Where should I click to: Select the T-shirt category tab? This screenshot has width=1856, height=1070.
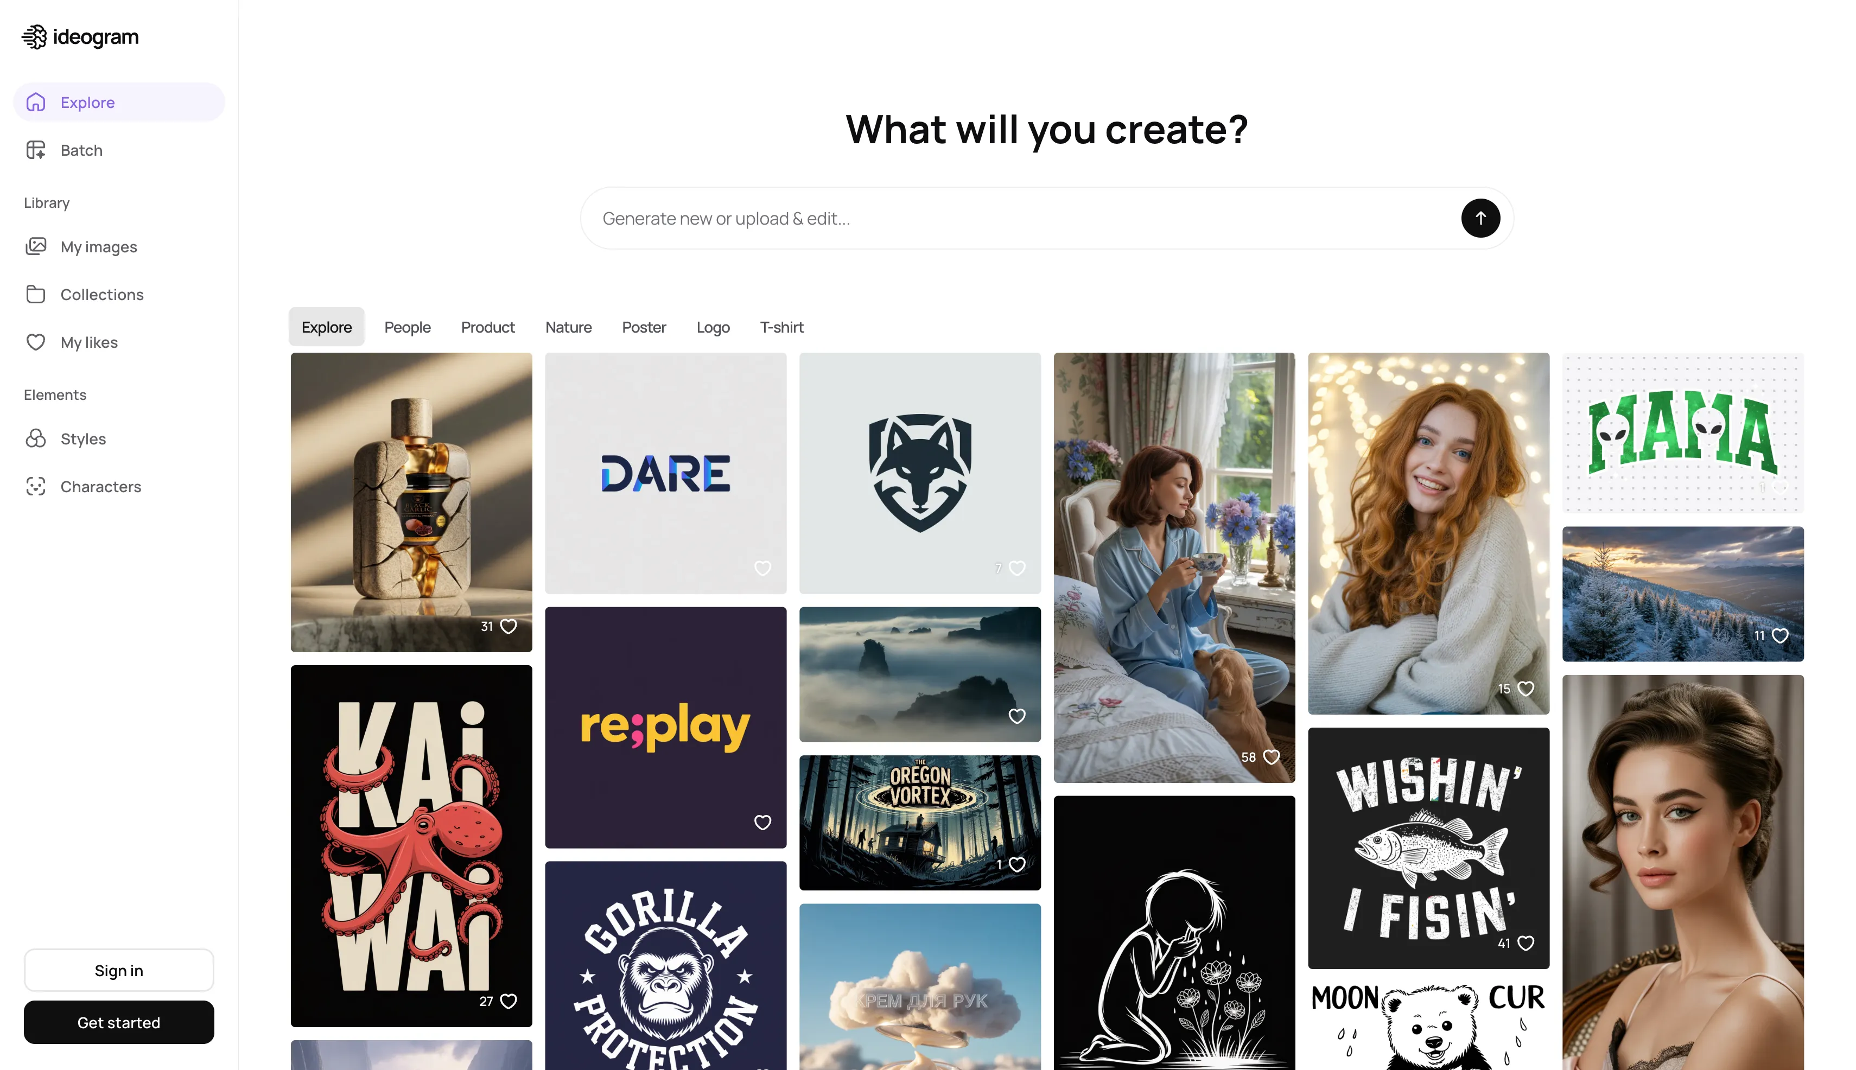pyautogui.click(x=781, y=327)
